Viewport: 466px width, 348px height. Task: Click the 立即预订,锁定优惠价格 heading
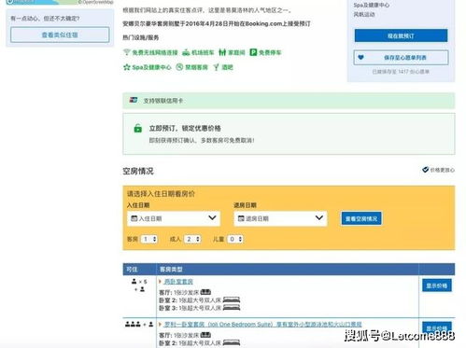click(x=185, y=128)
